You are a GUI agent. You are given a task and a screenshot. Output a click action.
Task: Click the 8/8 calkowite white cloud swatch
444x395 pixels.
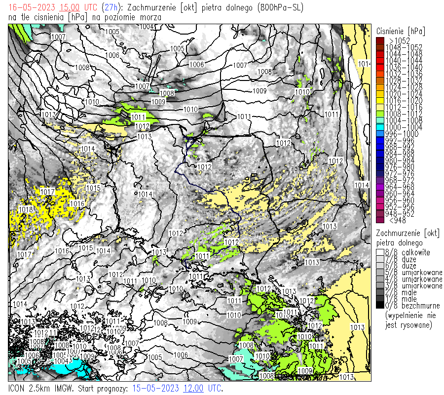coord(380,252)
